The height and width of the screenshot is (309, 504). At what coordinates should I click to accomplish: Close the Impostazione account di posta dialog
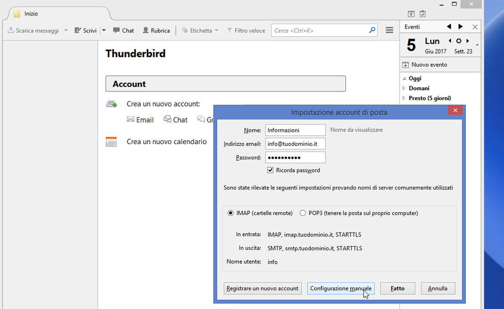(x=455, y=111)
